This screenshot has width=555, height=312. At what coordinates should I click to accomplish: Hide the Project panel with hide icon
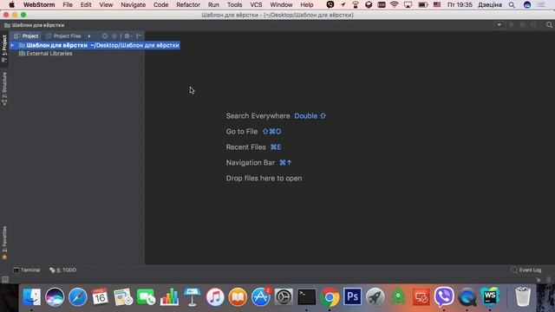[x=139, y=36]
